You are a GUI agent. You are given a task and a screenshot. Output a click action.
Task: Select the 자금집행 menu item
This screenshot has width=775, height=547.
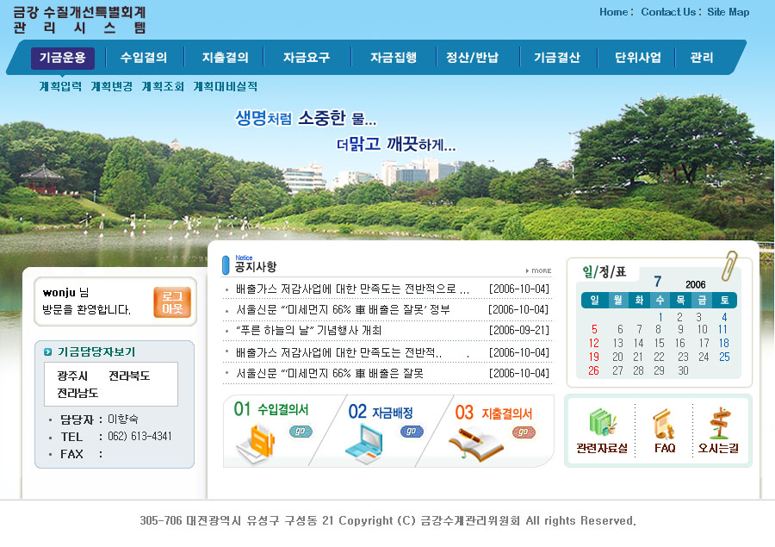pos(394,58)
